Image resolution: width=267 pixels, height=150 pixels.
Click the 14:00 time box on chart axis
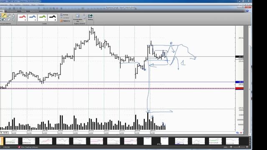coord(4,132)
